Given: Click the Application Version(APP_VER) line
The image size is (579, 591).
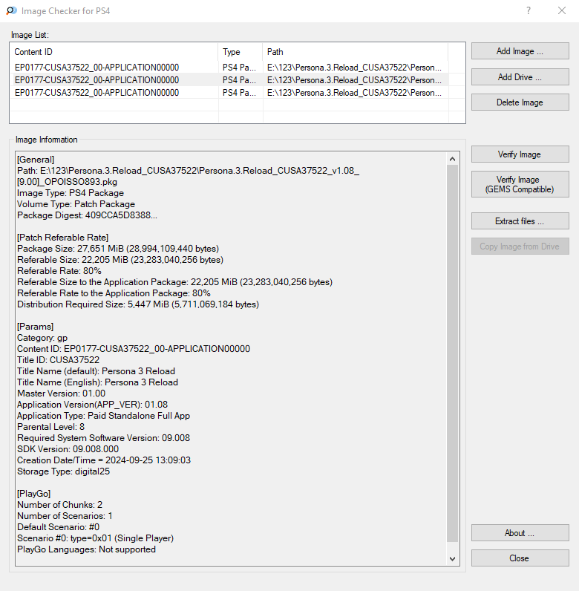Looking at the screenshot, I should [92, 405].
